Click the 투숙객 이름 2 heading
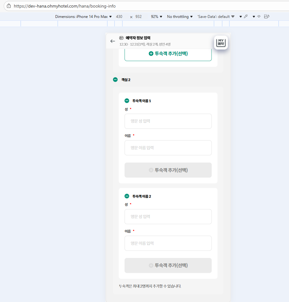Screen dimensions: 289x302 (142, 196)
